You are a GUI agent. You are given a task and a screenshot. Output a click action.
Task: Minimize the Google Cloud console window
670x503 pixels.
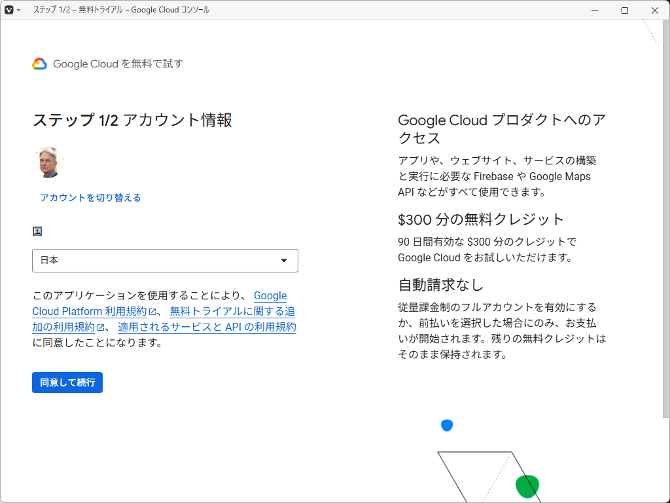coord(595,10)
